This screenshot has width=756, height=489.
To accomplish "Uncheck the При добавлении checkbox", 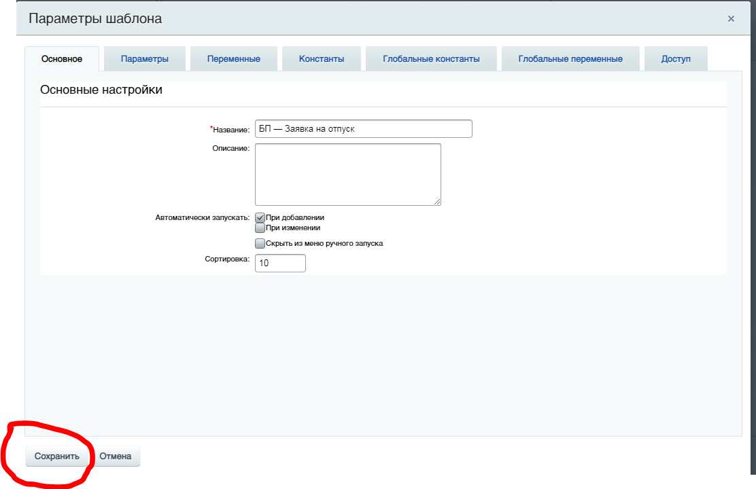I will pyautogui.click(x=260, y=218).
